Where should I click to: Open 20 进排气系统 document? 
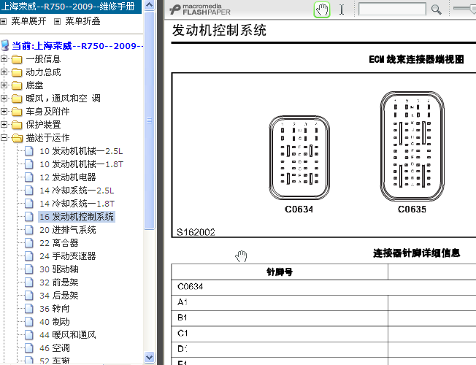pos(68,230)
